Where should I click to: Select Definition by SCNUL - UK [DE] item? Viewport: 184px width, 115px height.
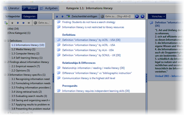coord(91,55)
